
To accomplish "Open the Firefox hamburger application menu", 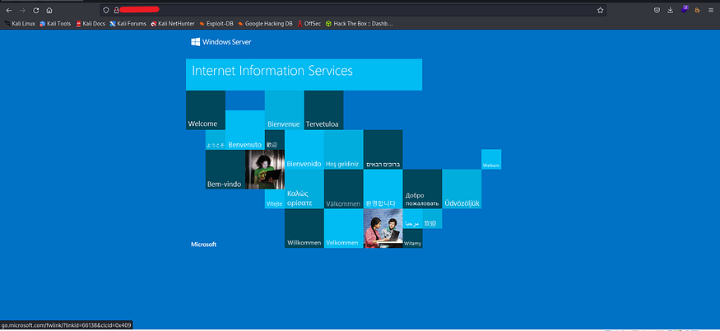I will click(711, 10).
